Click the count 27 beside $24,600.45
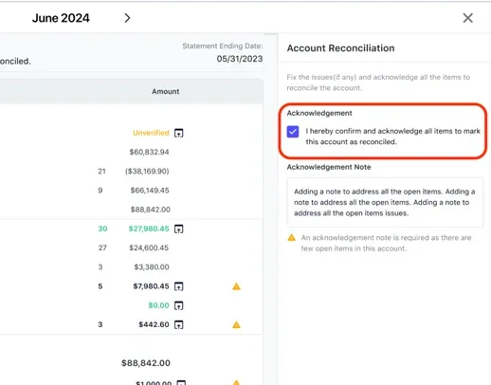Viewport: 491px width, 385px height. pyautogui.click(x=102, y=247)
